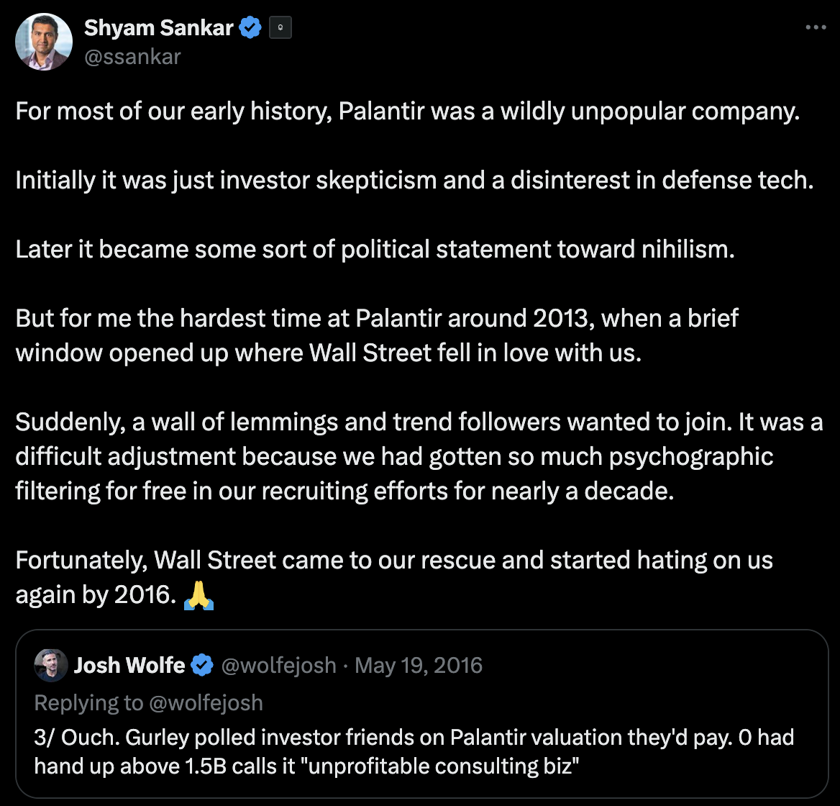Click the folded hands emoji in the tweet
This screenshot has height=806, width=840.
[198, 594]
